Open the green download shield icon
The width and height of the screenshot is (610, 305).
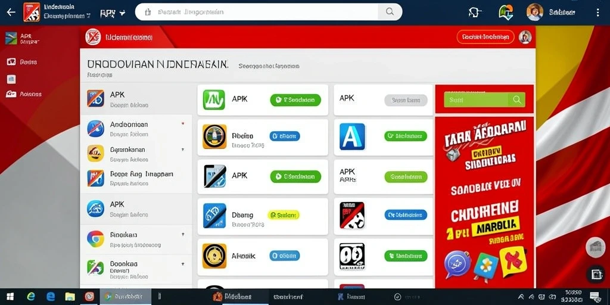click(505, 12)
